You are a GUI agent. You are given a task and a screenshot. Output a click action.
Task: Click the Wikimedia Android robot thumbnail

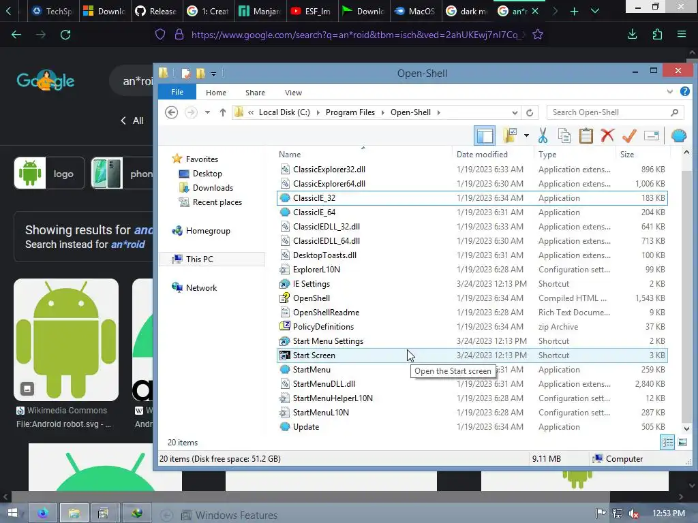(x=66, y=340)
